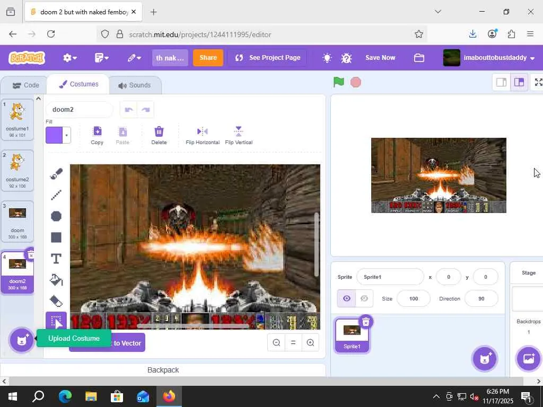The height and width of the screenshot is (407, 543).
Task: Redo the paint action
Action: click(x=146, y=110)
